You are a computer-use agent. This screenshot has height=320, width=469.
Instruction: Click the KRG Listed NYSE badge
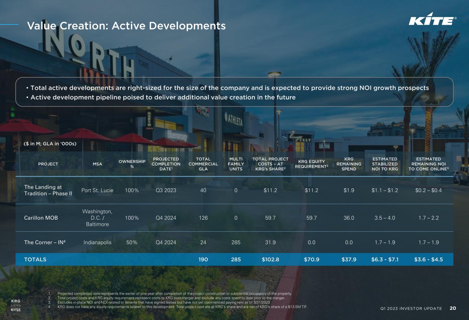[x=16, y=305]
